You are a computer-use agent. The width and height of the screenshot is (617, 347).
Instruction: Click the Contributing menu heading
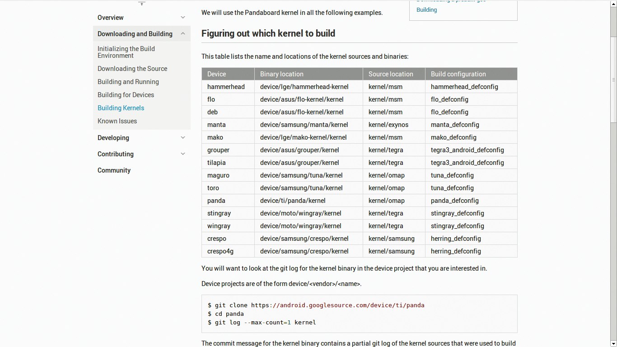pyautogui.click(x=116, y=154)
